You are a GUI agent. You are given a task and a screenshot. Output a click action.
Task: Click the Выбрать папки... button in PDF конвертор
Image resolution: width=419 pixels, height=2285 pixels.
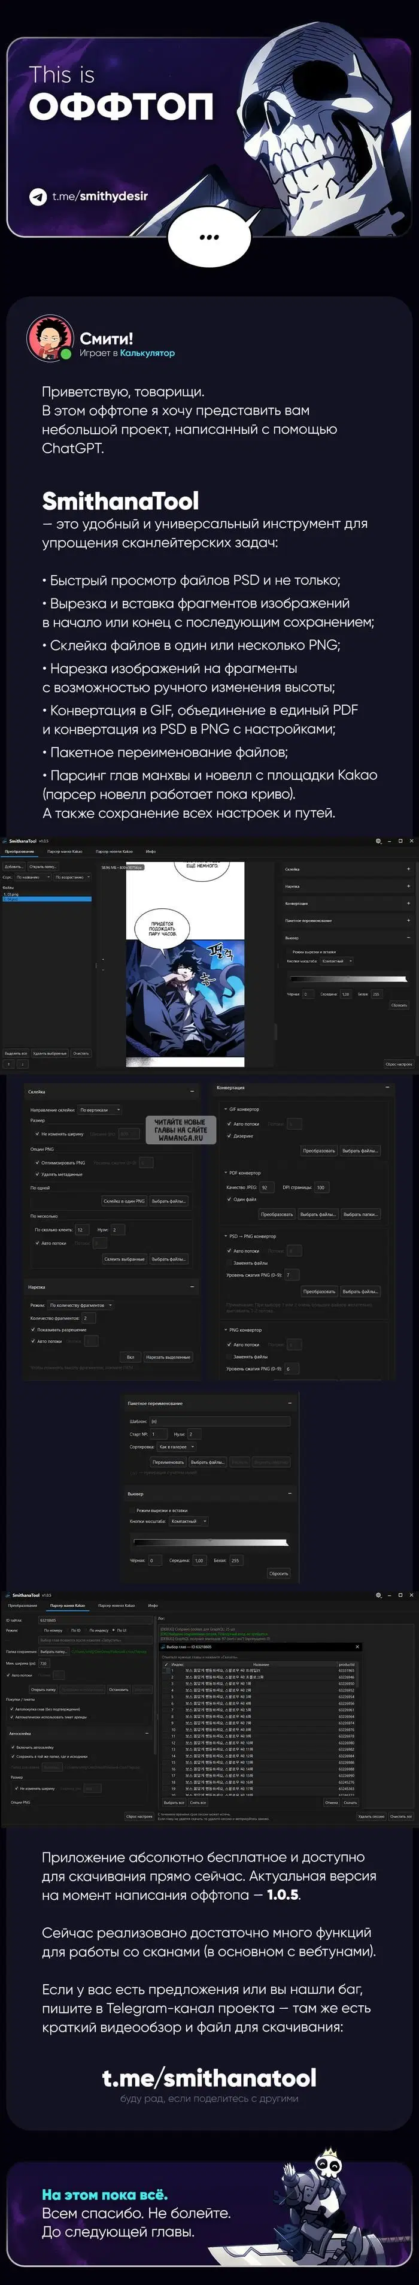(x=360, y=1214)
